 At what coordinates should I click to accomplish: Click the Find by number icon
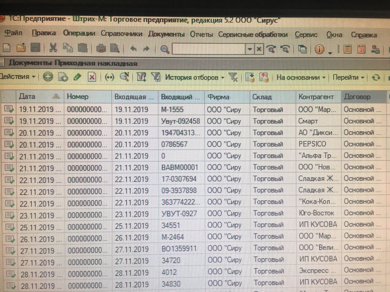pos(124,77)
